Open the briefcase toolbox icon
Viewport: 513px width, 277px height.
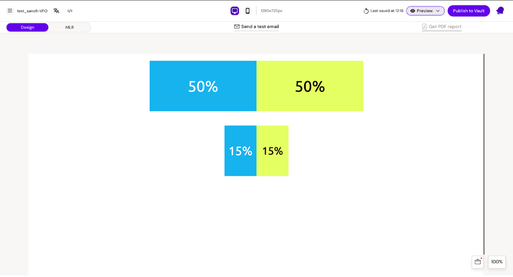[x=477, y=262]
